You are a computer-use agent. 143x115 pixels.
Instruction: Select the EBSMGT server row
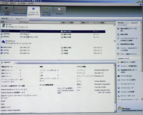(53, 31)
